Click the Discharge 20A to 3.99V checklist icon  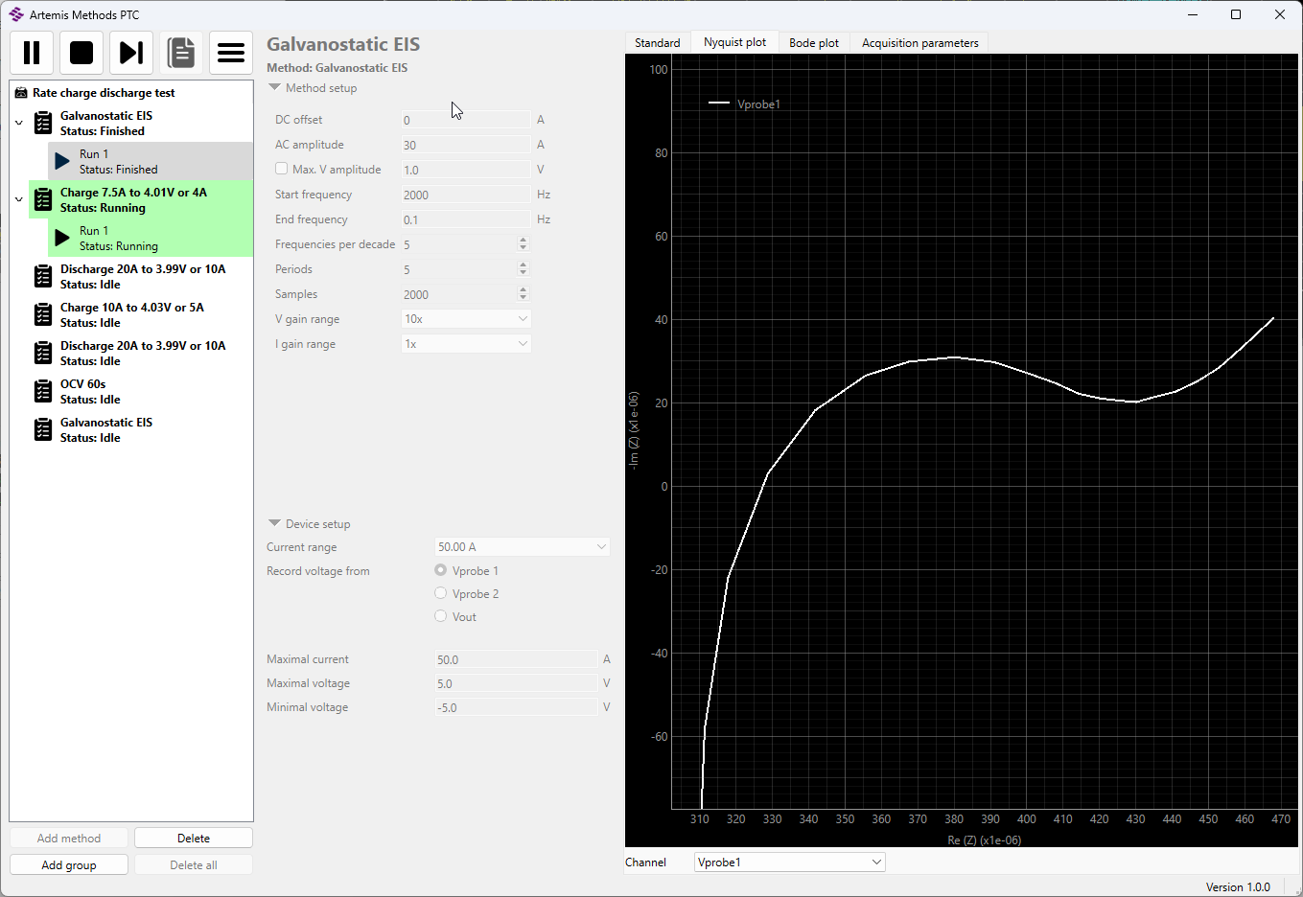click(43, 277)
